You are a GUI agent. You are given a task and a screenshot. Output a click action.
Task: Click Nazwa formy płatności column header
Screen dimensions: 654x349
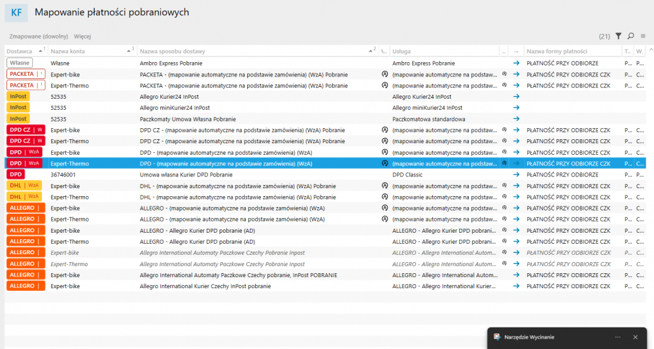point(557,51)
